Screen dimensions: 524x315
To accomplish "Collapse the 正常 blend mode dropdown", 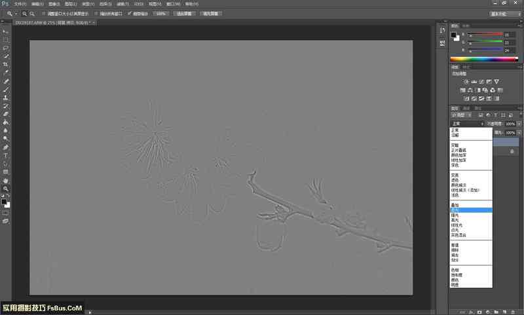I will click(466, 123).
